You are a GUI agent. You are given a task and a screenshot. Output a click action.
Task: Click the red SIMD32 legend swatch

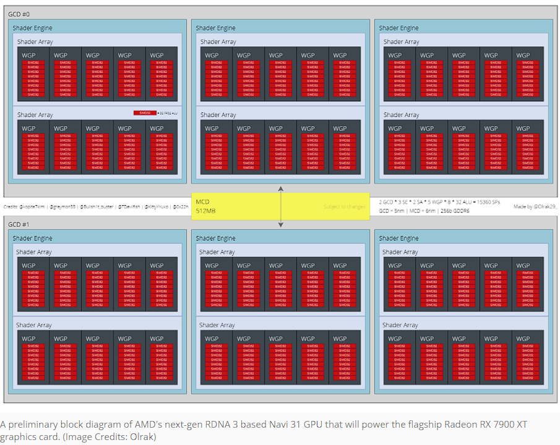[x=145, y=113]
